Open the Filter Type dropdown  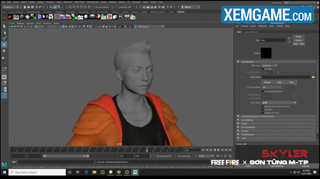coord(269,66)
